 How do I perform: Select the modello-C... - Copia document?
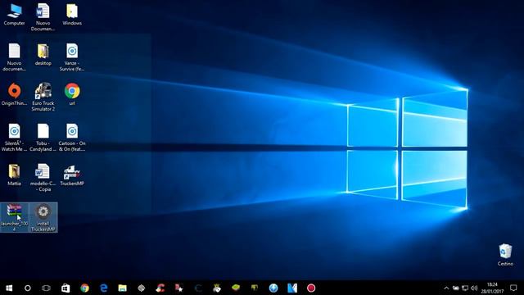43,178
